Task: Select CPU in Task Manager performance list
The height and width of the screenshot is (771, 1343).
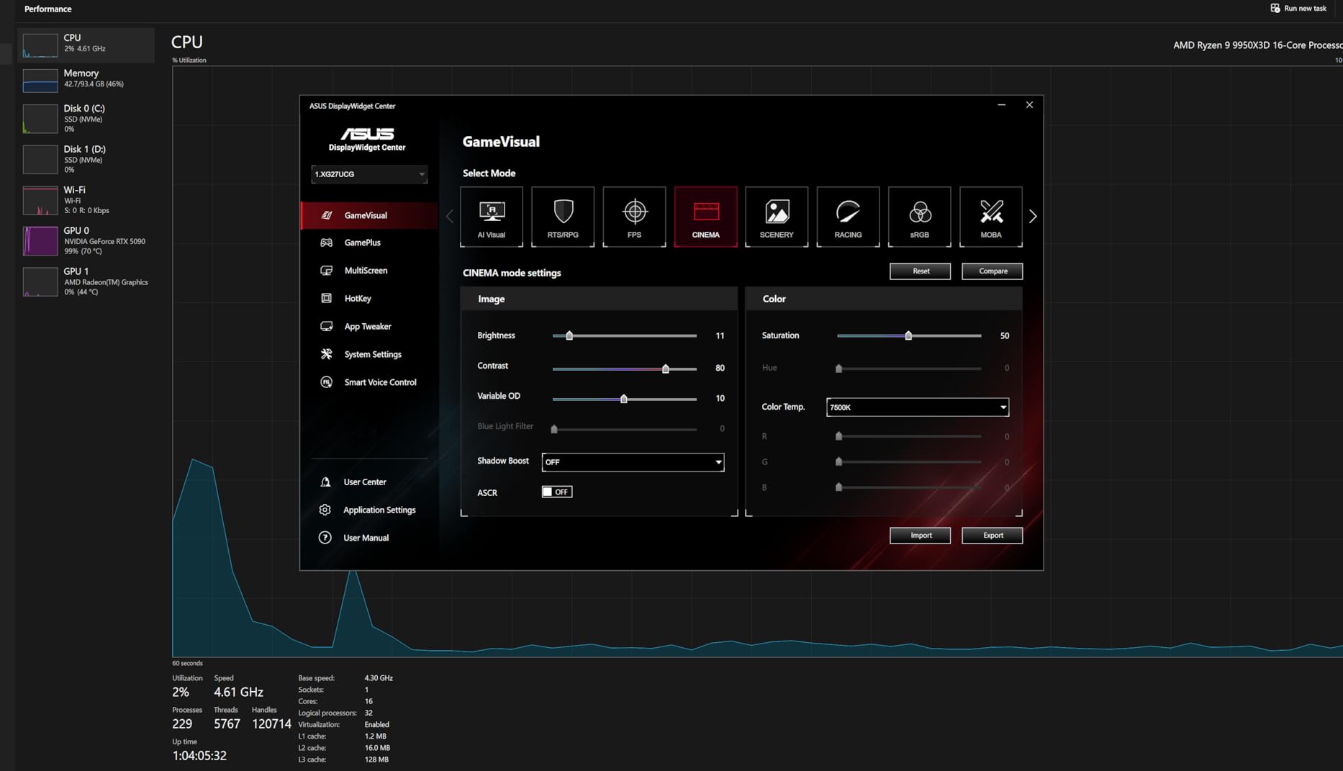Action: click(x=86, y=45)
